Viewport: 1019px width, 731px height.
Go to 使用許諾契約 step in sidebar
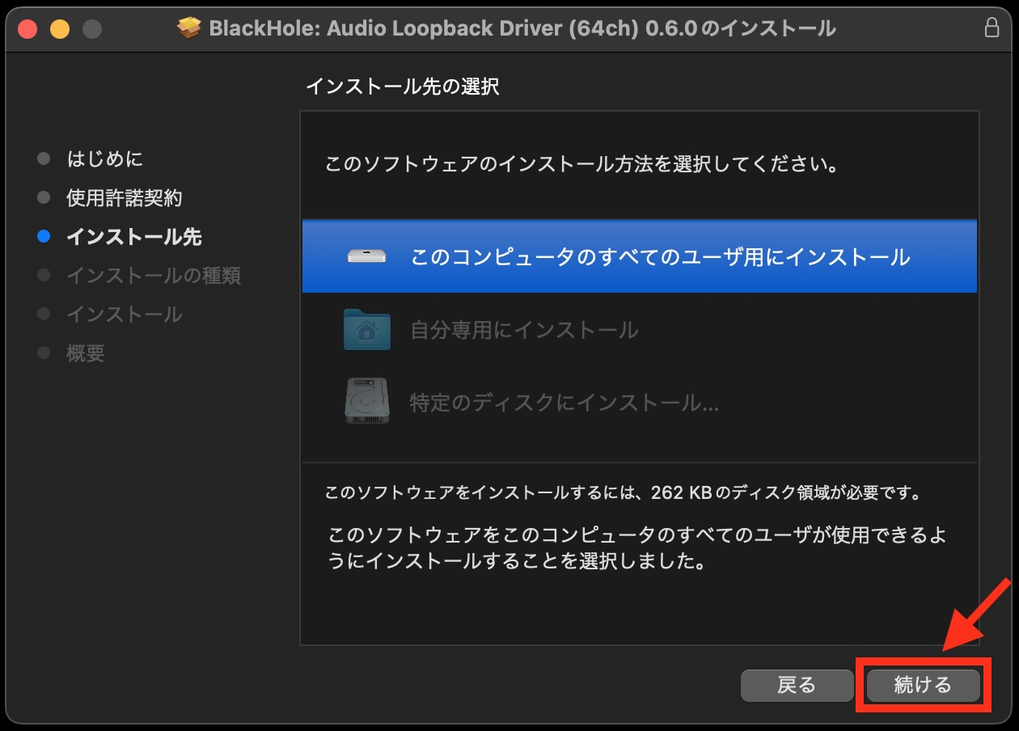pyautogui.click(x=125, y=198)
